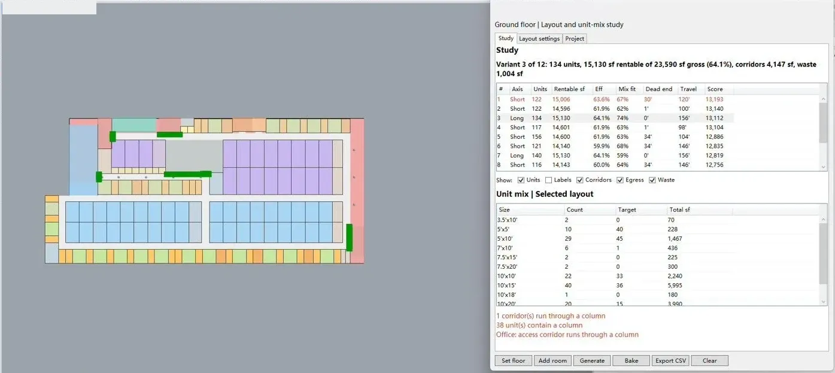Select the 10'x18' unit mix row
The image size is (835, 373).
point(614,295)
